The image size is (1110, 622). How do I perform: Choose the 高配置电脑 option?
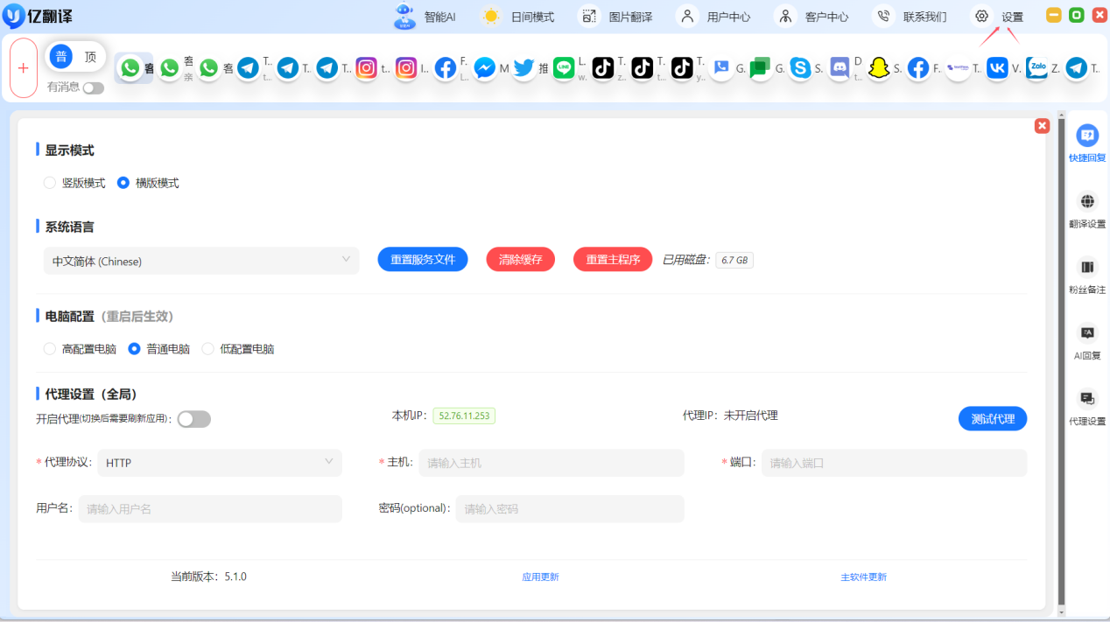[50, 349]
